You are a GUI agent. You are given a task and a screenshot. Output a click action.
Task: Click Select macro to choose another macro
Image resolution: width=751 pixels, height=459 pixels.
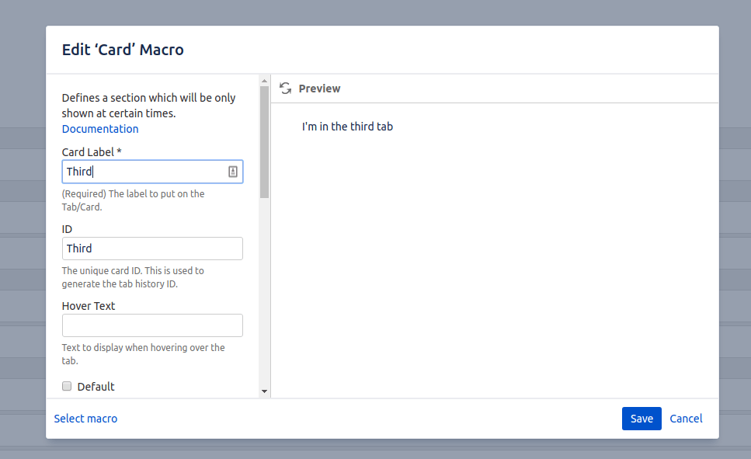point(85,418)
